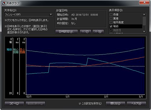Click the list scrollbar up arrow
Screen dimensions: 151x110
pos(144,14)
